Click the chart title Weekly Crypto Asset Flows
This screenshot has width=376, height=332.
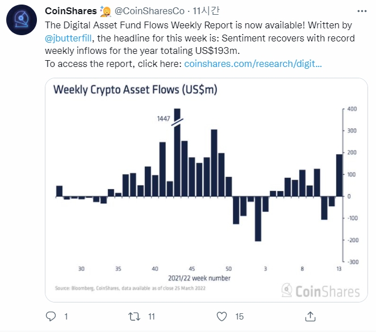point(135,90)
